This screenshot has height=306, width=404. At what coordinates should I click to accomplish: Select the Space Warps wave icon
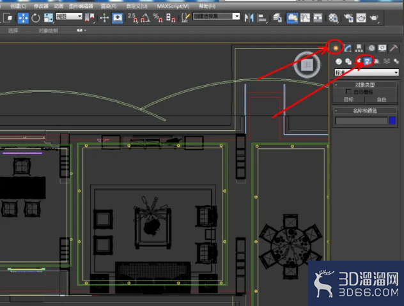point(387,61)
